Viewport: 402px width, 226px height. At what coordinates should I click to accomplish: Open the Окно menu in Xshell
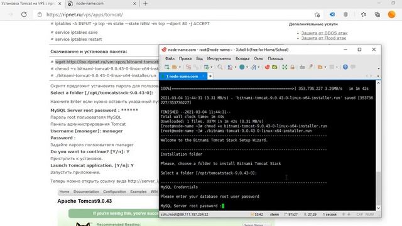click(258, 58)
